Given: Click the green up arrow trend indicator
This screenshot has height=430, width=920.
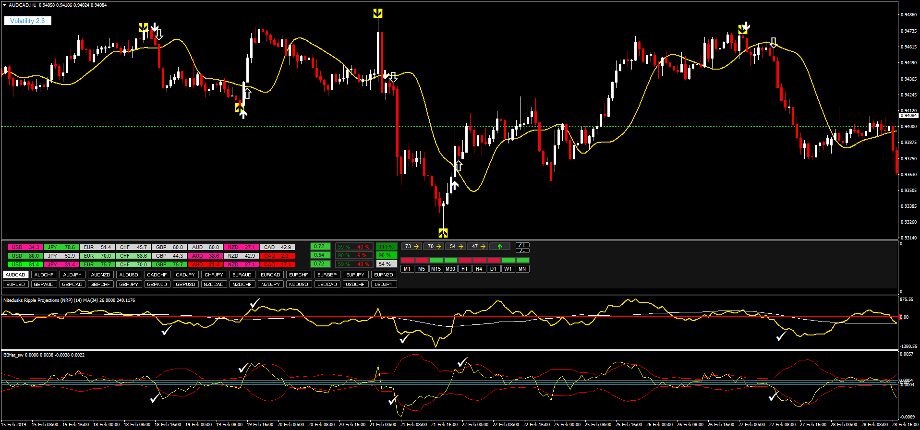Looking at the screenshot, I should 500,247.
